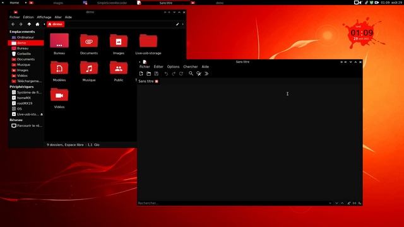The height and width of the screenshot is (227, 404).
Task: Expand the toolbar overflow chevron
Action: pyautogui.click(x=206, y=74)
